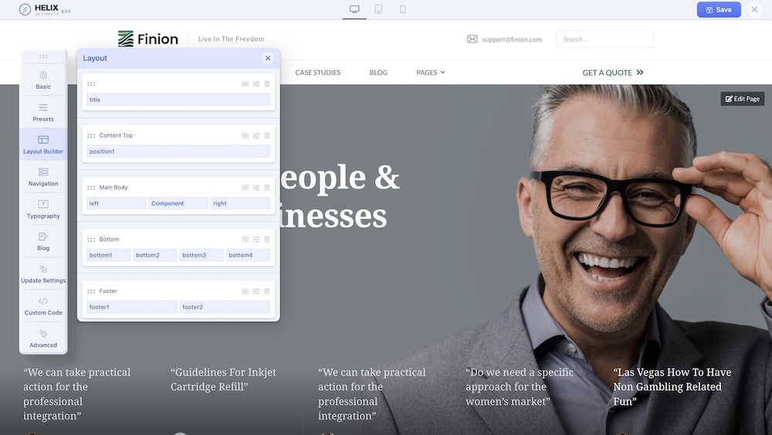
Task: Click the GET A QUOTE link
Action: coord(613,72)
